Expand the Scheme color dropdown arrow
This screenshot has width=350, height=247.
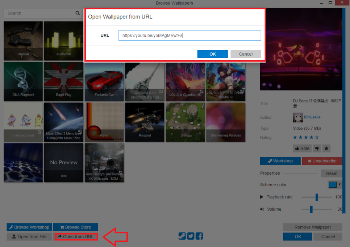pyautogui.click(x=339, y=185)
